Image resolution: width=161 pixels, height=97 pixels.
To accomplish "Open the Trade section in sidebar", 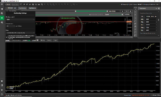I will tap(2, 9).
